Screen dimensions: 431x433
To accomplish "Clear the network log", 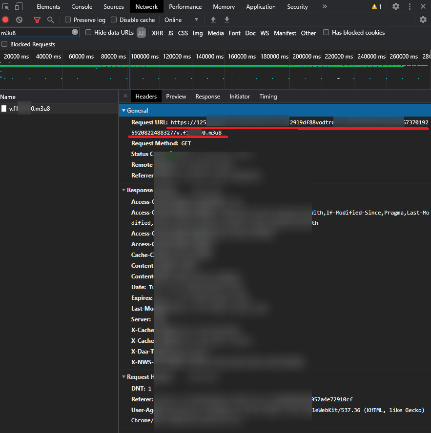I will click(x=19, y=20).
